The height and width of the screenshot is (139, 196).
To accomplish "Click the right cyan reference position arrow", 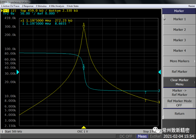I will [160, 72].
